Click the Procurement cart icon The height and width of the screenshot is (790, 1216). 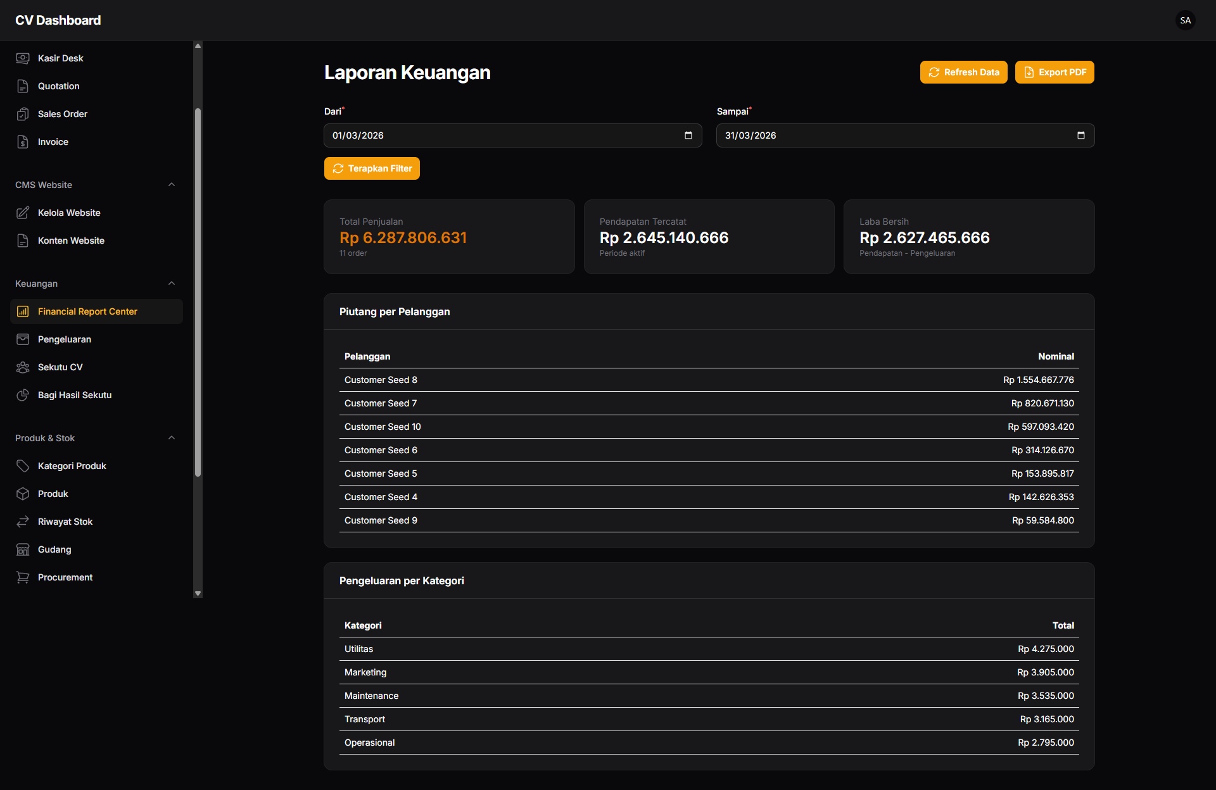click(x=23, y=577)
